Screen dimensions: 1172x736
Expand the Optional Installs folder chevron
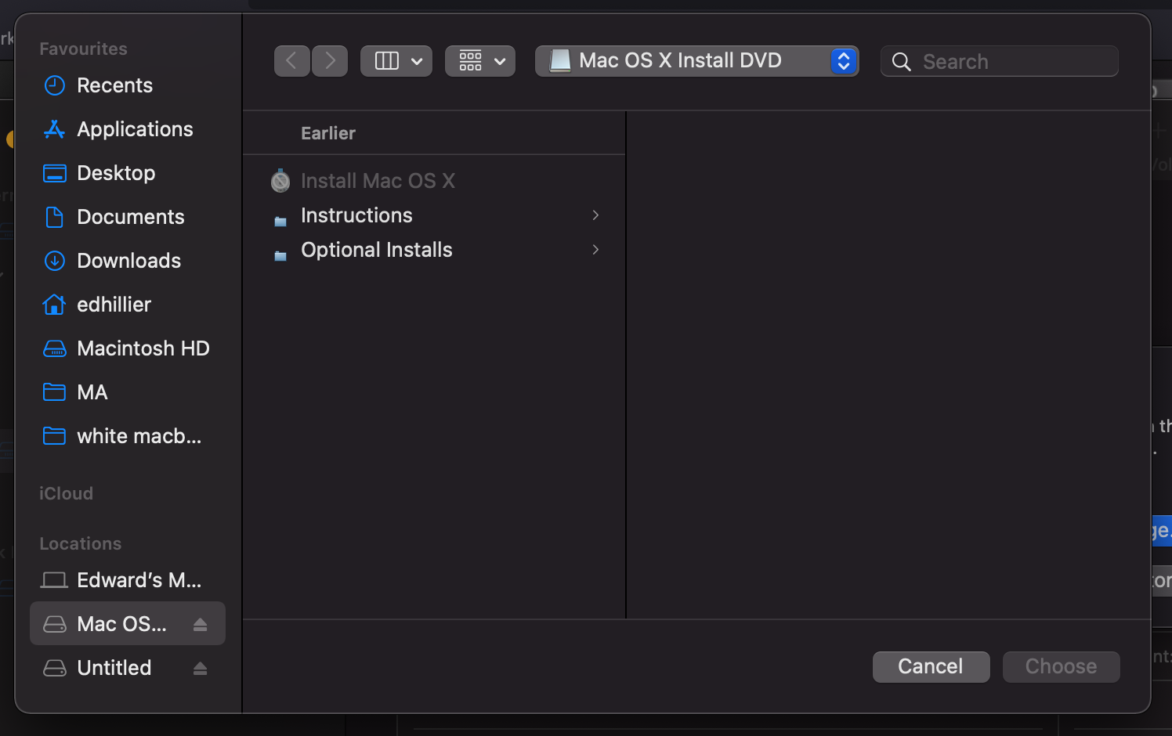(x=596, y=250)
